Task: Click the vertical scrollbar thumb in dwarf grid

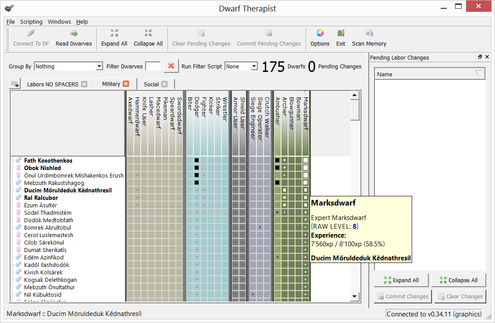Action: [355, 110]
